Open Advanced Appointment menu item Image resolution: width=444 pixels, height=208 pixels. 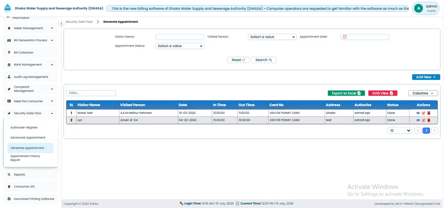coord(28,138)
